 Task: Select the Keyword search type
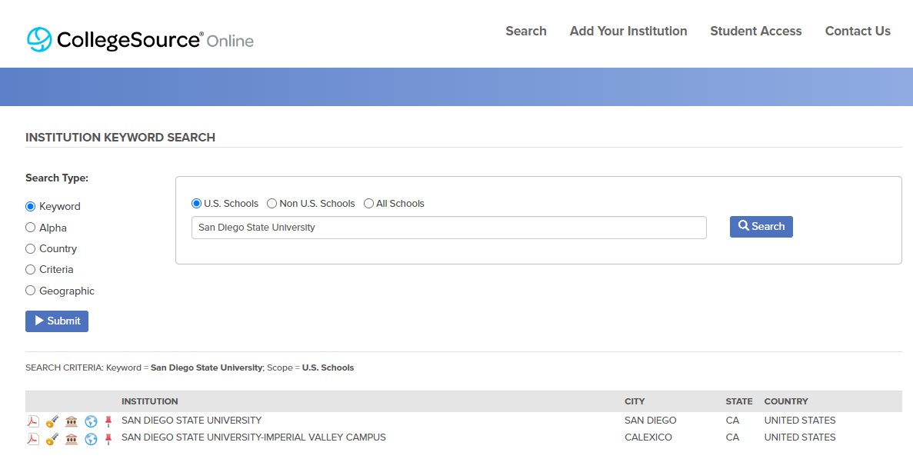click(30, 207)
